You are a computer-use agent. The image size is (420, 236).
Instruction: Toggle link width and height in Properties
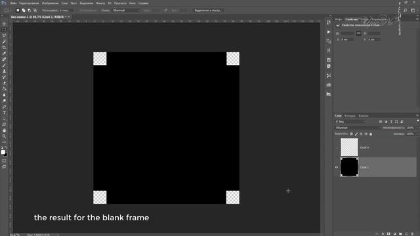358,33
